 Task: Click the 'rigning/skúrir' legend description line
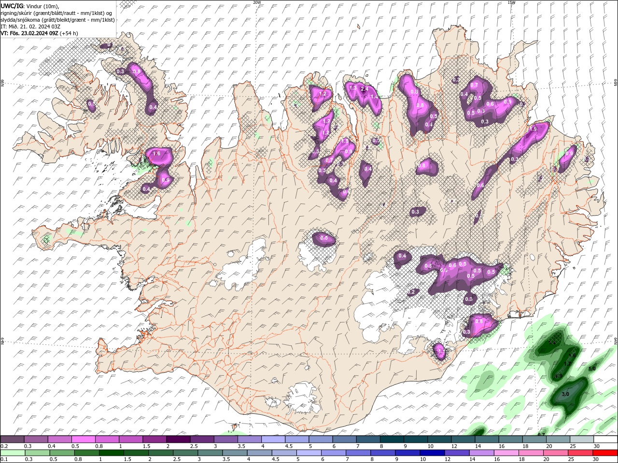pyautogui.click(x=56, y=13)
